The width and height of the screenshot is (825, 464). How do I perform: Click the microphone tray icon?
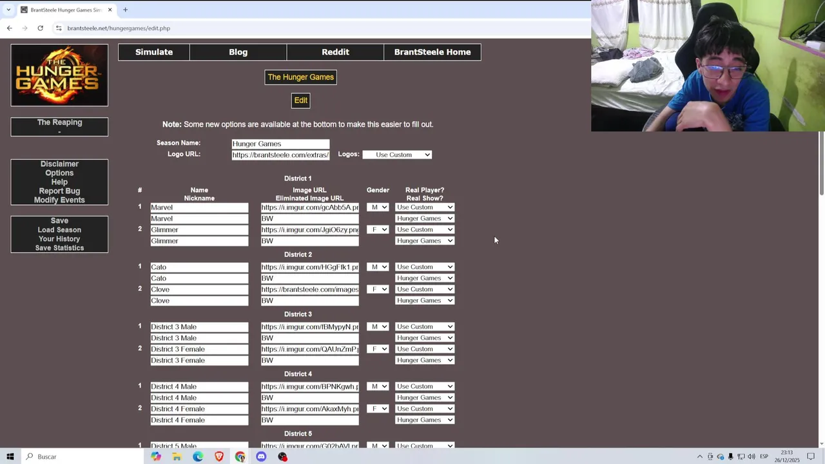coord(731,456)
